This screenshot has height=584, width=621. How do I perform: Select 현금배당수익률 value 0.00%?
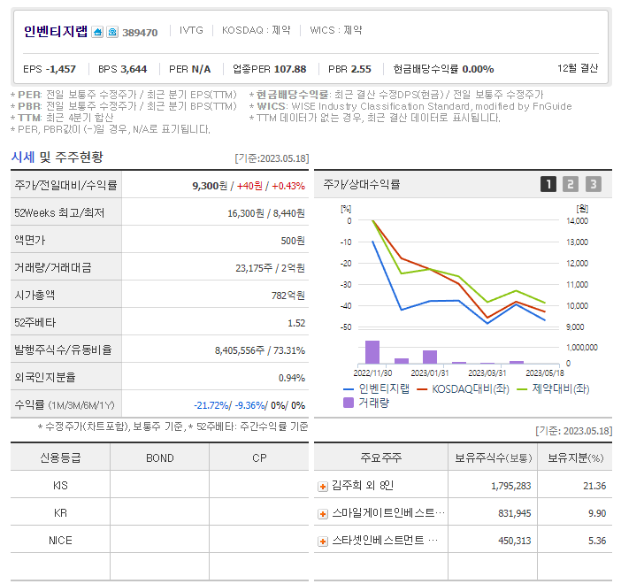coord(478,69)
